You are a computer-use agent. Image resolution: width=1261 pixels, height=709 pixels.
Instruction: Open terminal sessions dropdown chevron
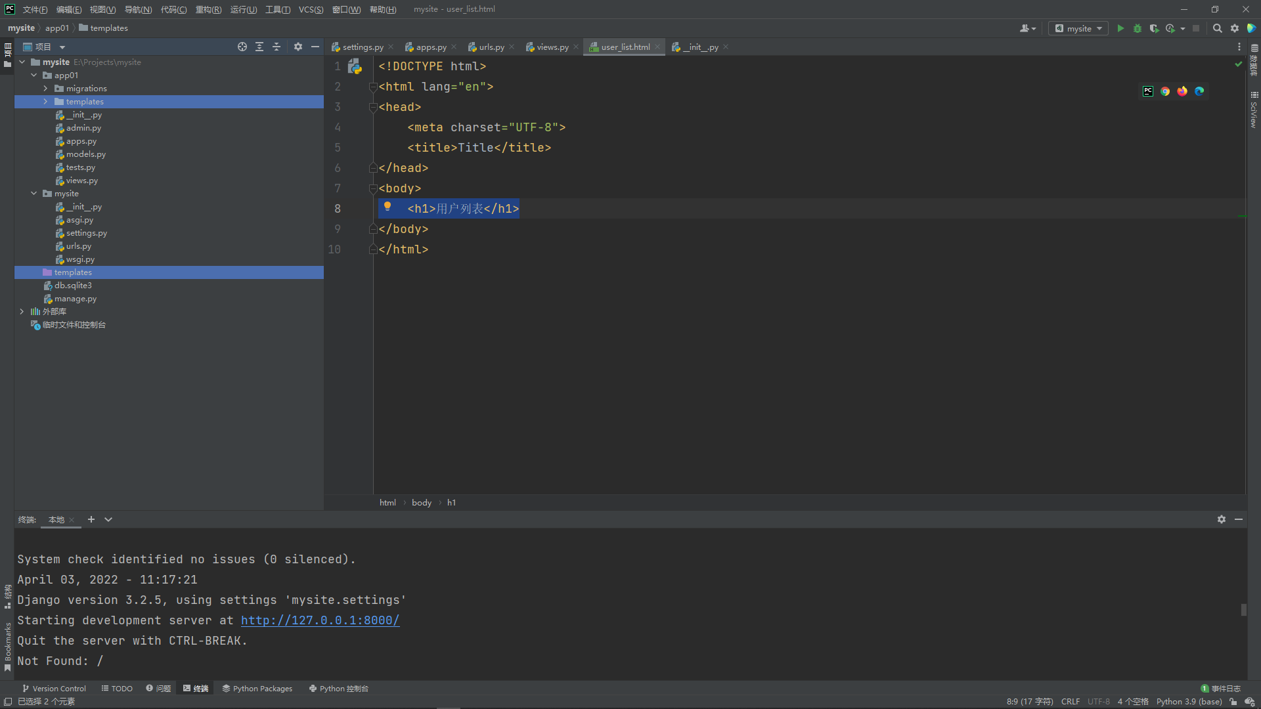[x=108, y=519]
